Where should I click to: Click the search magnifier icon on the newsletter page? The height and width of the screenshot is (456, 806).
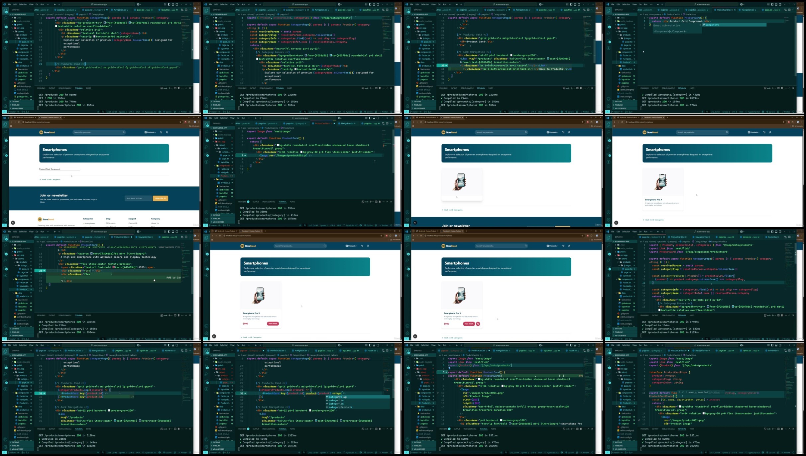(x=123, y=132)
